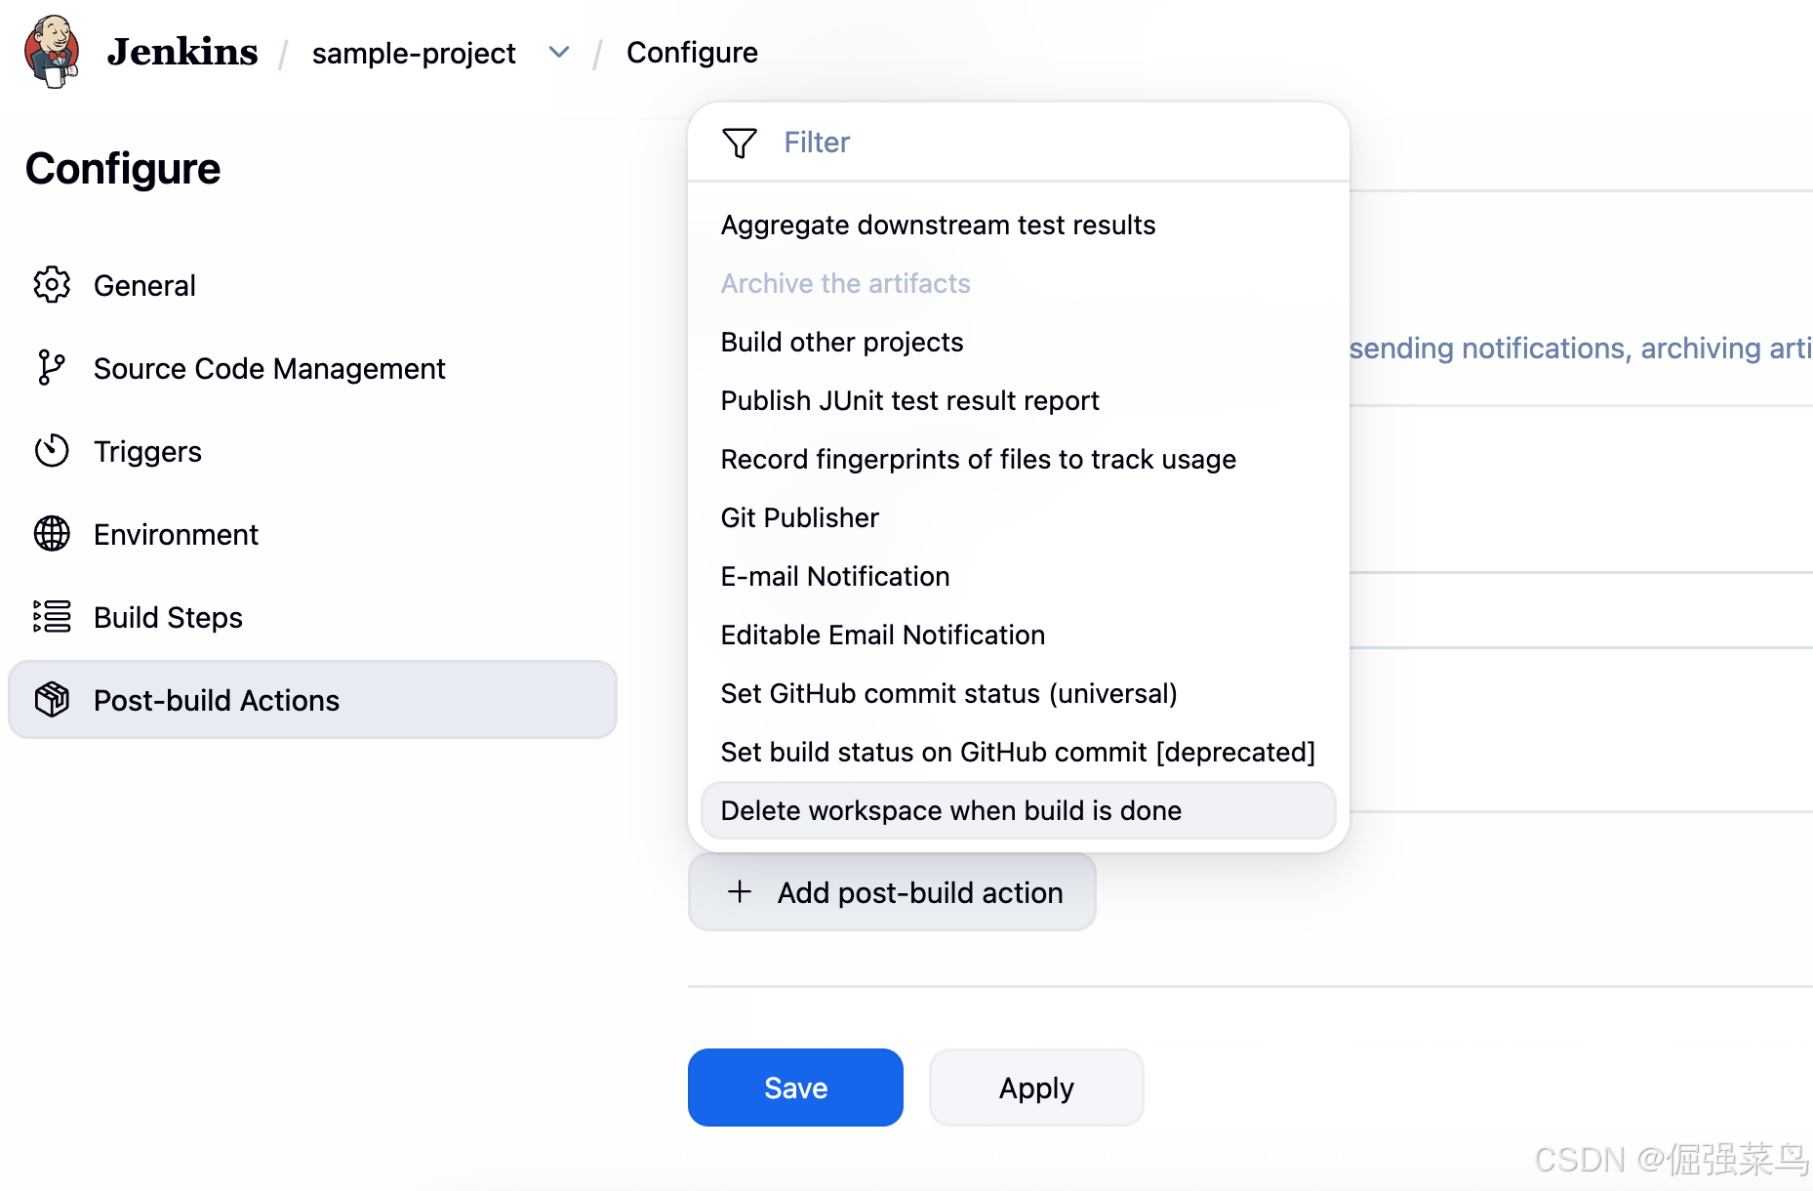Choose Publish JUnit test result report
The width and height of the screenshot is (1813, 1191).
coord(1018,400)
